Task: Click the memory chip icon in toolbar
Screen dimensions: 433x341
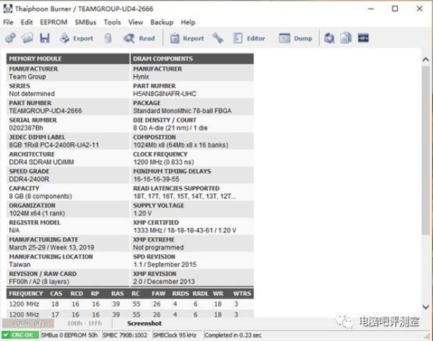Action: click(363, 38)
